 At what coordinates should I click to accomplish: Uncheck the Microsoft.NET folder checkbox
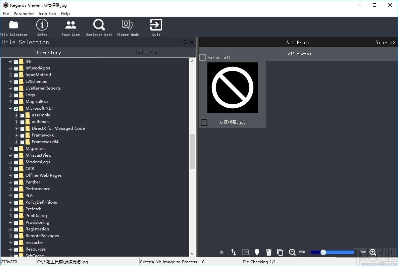pyautogui.click(x=16, y=109)
